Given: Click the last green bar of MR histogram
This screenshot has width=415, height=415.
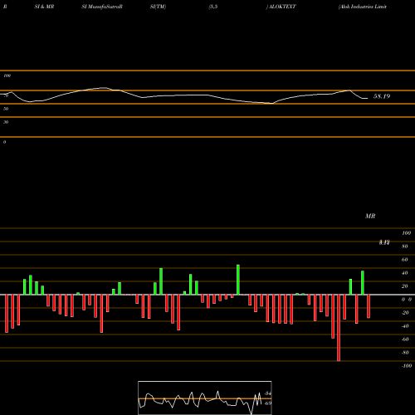Looking at the screenshot, I should point(363,283).
